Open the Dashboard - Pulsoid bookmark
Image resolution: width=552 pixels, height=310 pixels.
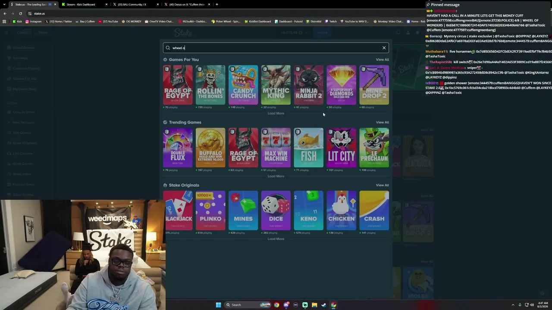coord(289,21)
